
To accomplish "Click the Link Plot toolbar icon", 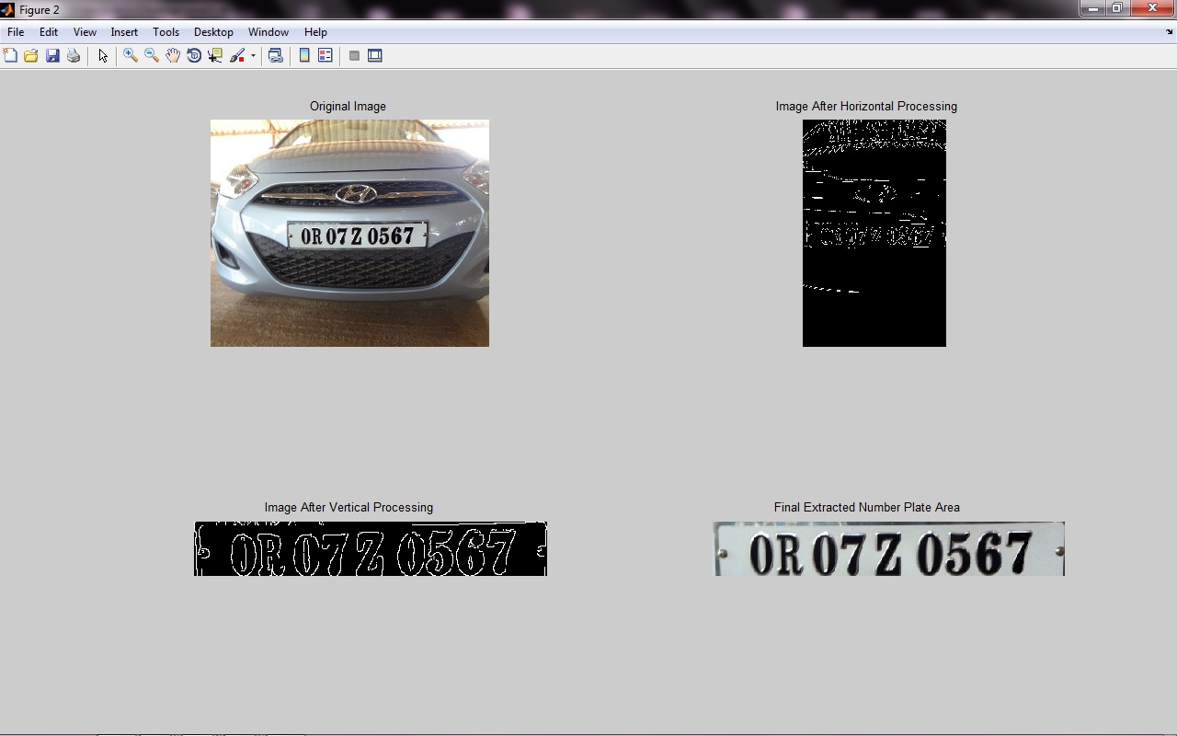I will 275,56.
